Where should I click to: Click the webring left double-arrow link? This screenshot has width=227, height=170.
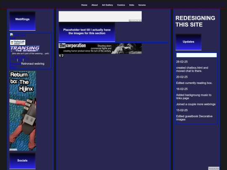tap(12, 58)
